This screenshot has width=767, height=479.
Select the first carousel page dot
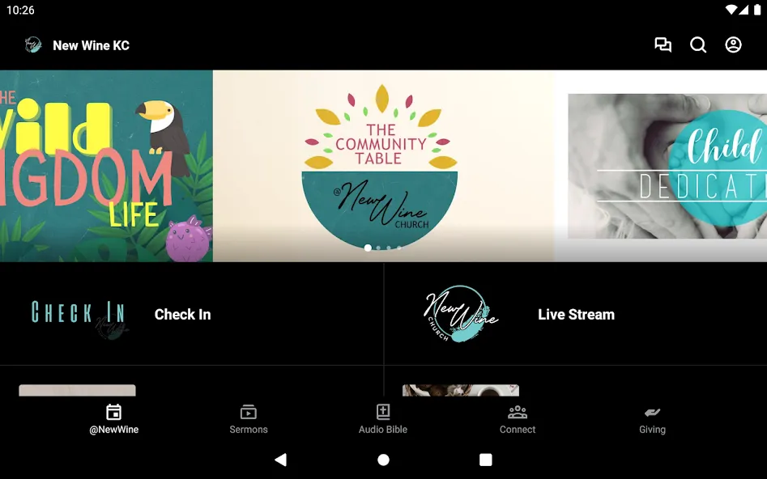(x=368, y=248)
